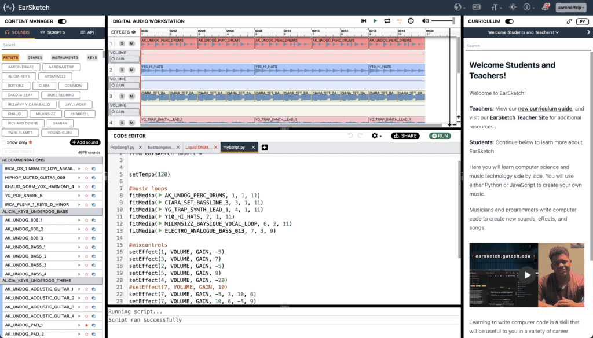Filter sounds by ALICIA KEYS
Image resolution: width=593 pixels, height=338 pixels.
pos(19,76)
